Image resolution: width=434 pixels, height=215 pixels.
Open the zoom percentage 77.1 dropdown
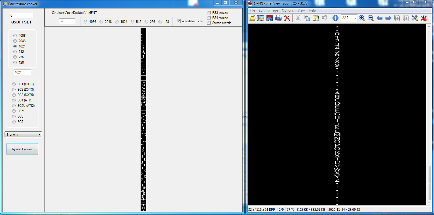pyautogui.click(x=355, y=18)
